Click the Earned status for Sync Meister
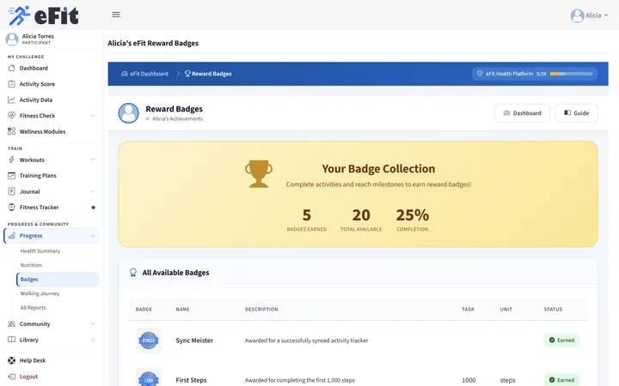Screen dimensions: 619x386 (561, 341)
